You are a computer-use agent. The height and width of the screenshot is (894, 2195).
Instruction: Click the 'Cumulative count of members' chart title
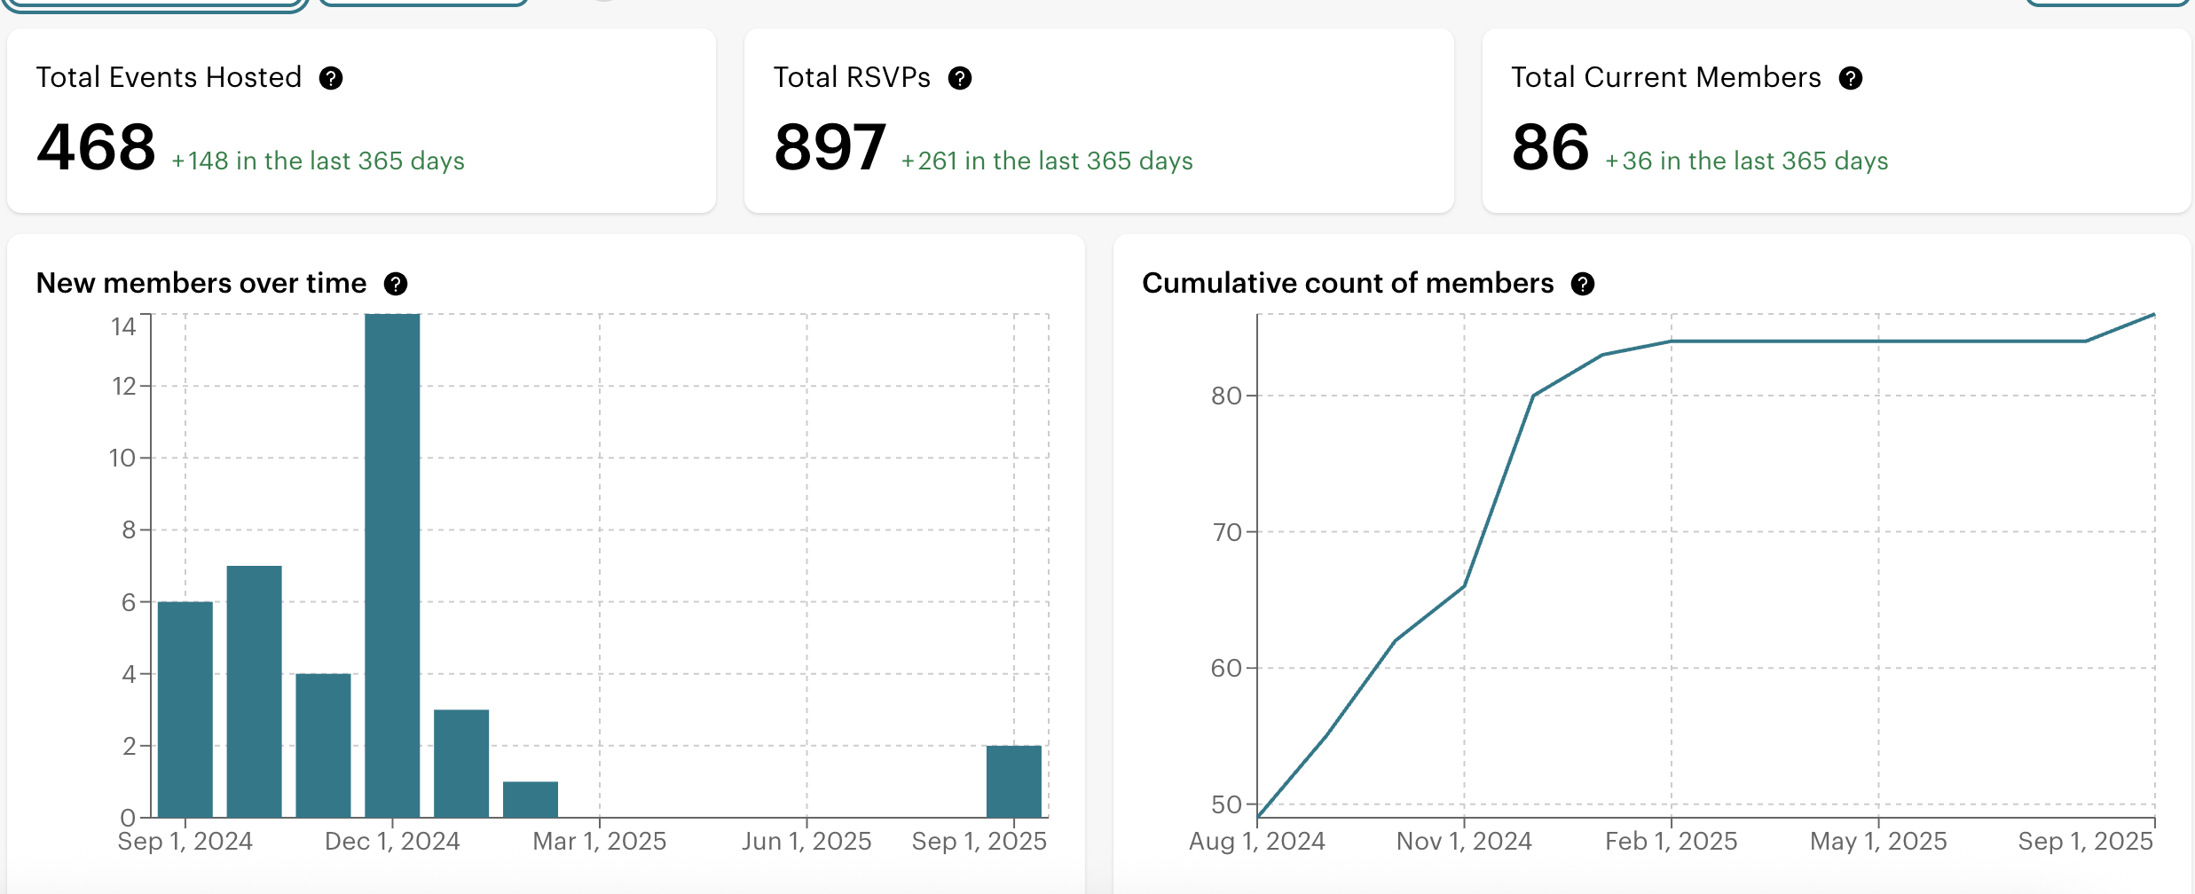tap(1348, 283)
